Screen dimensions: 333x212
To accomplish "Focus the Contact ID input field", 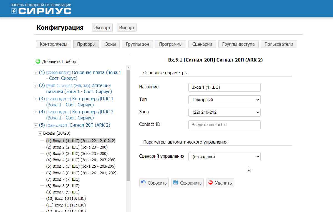I will coord(224,125).
